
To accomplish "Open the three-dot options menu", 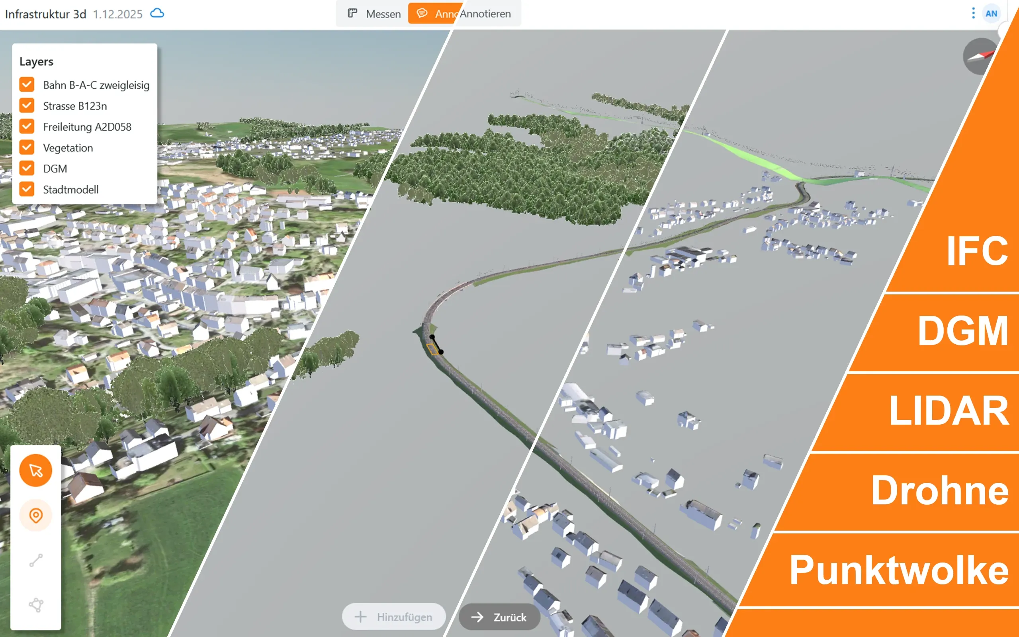I will click(973, 14).
